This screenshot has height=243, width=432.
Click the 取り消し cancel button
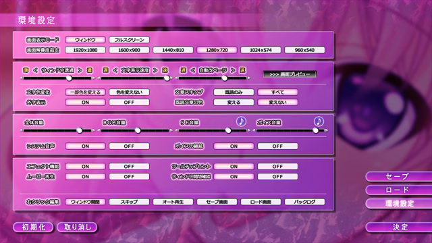click(78, 227)
